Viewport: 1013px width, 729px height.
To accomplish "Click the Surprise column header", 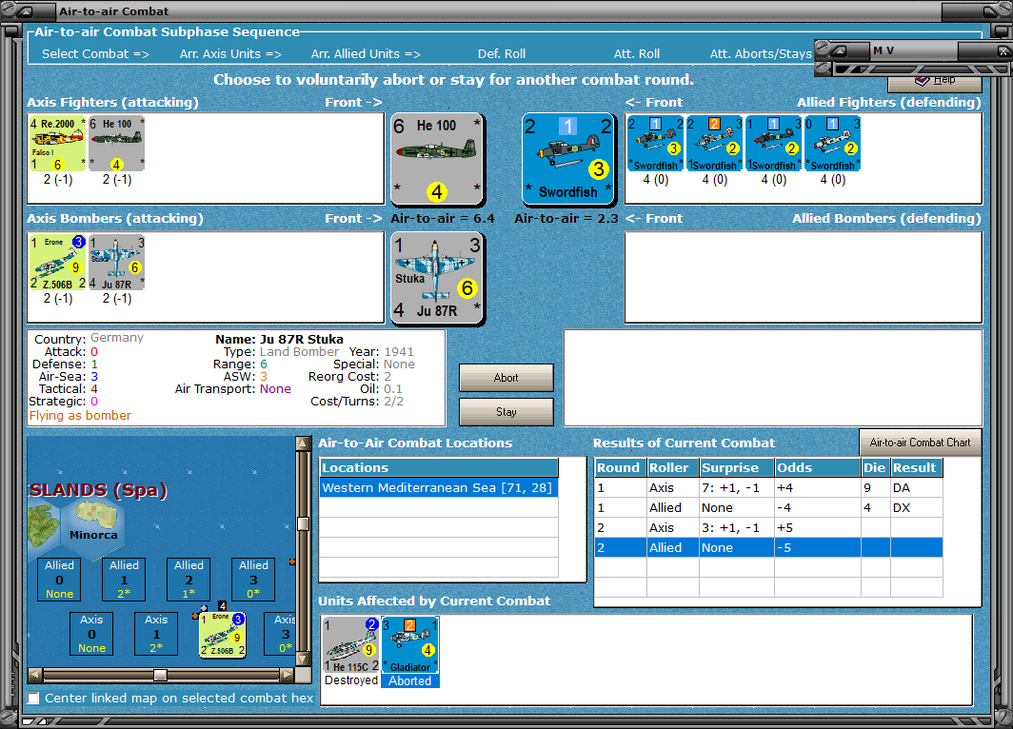I will [x=737, y=467].
